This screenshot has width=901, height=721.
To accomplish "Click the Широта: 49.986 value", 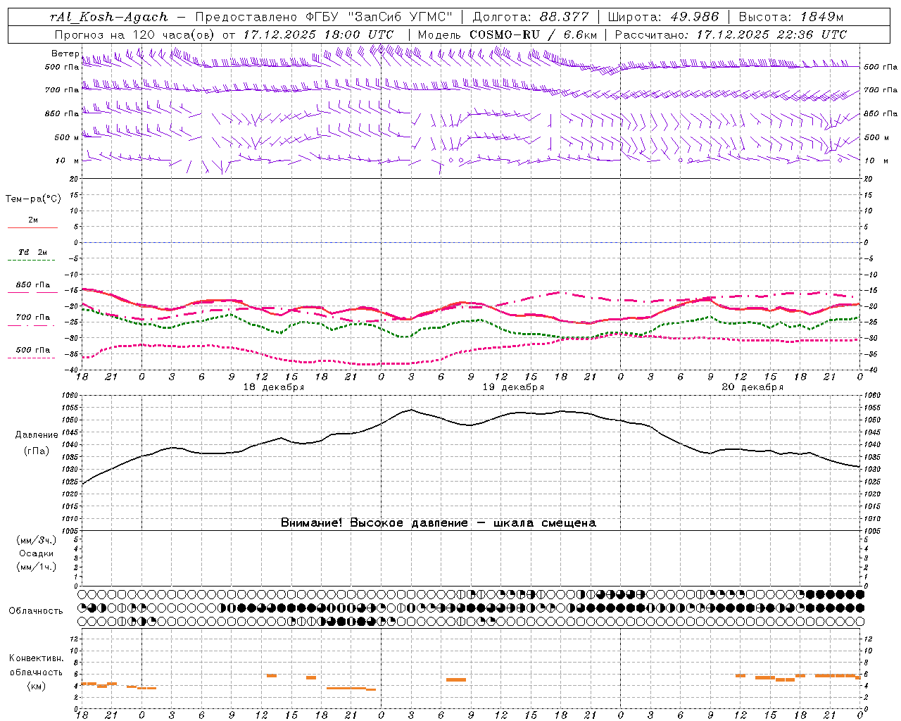I will pyautogui.click(x=663, y=17).
